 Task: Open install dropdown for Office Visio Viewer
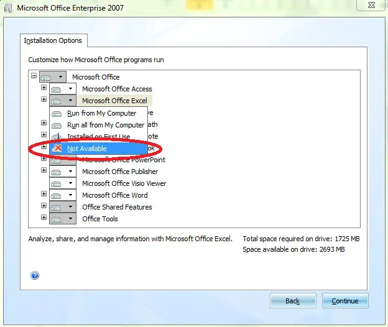63,183
